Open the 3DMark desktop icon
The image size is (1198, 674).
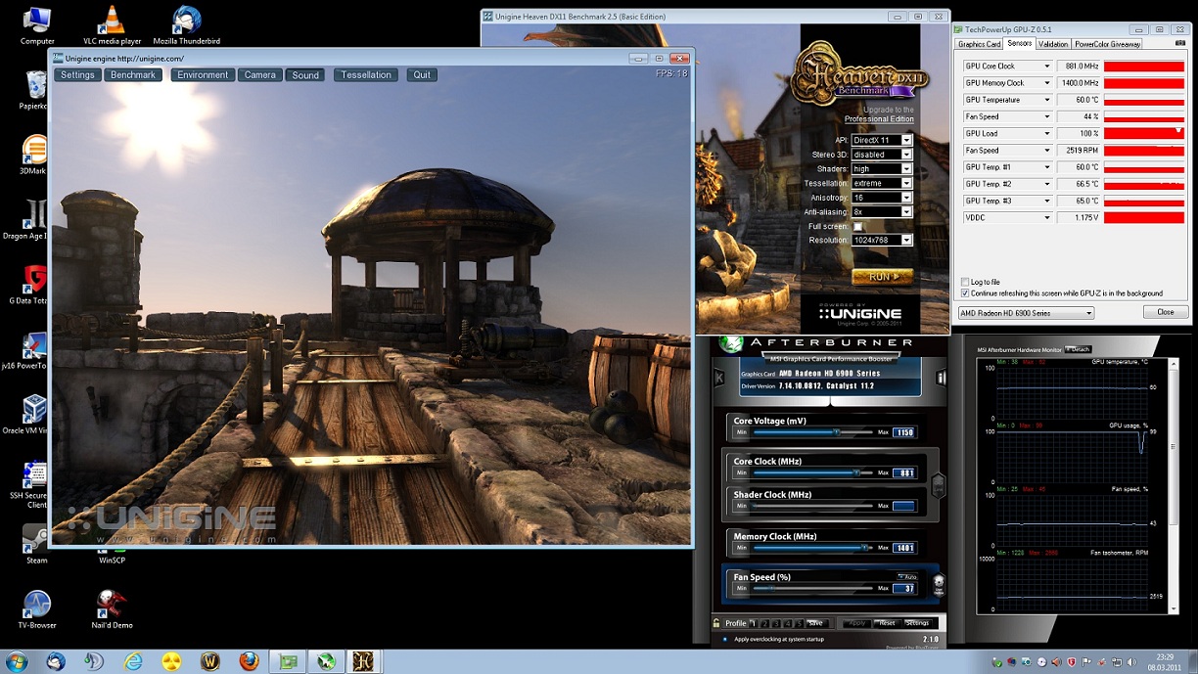[33, 155]
